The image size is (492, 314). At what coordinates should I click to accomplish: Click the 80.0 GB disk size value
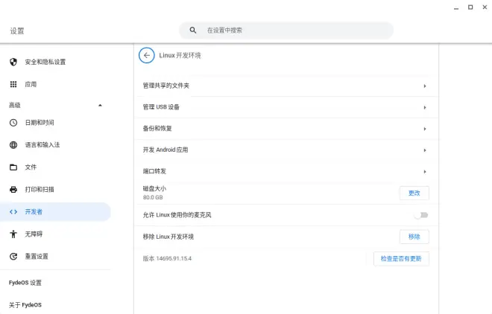pyautogui.click(x=153, y=197)
